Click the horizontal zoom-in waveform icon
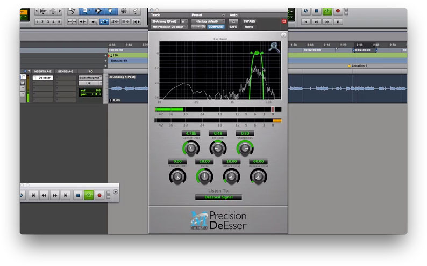 tap(44, 11)
